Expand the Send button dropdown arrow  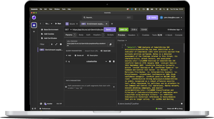114,30
